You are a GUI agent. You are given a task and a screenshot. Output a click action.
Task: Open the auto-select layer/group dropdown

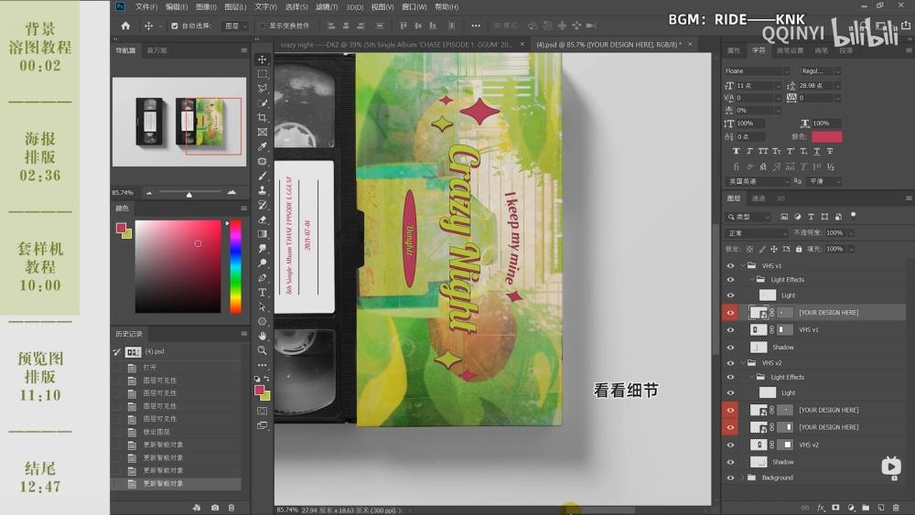point(236,26)
